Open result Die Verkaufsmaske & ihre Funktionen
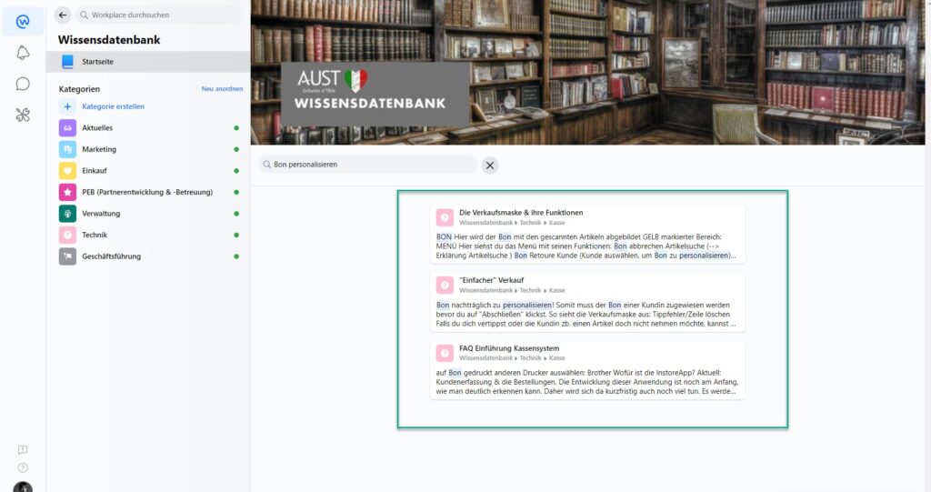 pyautogui.click(x=521, y=213)
